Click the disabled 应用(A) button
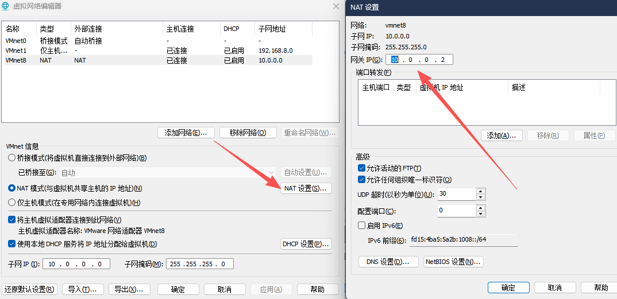617x299 pixels. pyautogui.click(x=271, y=290)
